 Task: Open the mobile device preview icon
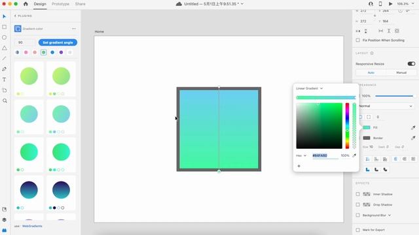pos(380,4)
